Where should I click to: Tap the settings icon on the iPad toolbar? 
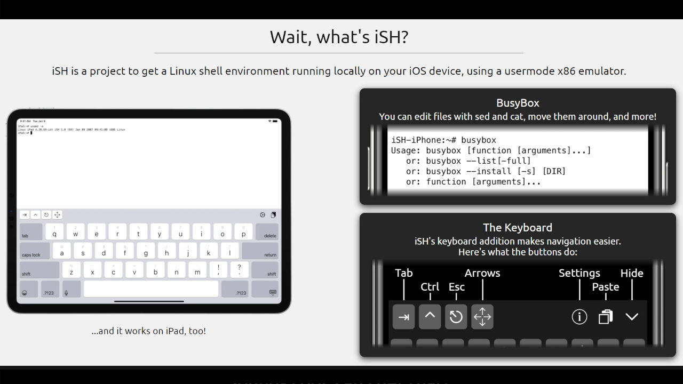[x=263, y=215]
